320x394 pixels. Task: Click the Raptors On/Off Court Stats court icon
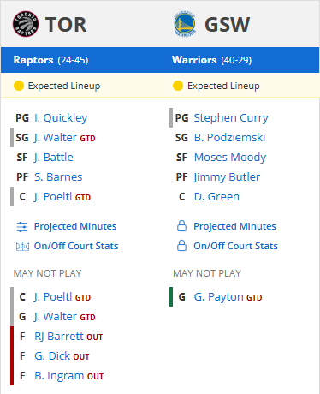pos(22,246)
